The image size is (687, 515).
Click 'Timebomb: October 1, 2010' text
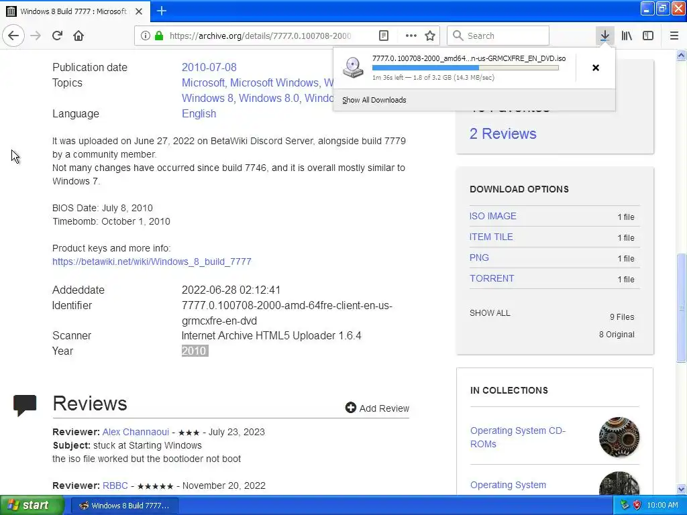(x=111, y=221)
